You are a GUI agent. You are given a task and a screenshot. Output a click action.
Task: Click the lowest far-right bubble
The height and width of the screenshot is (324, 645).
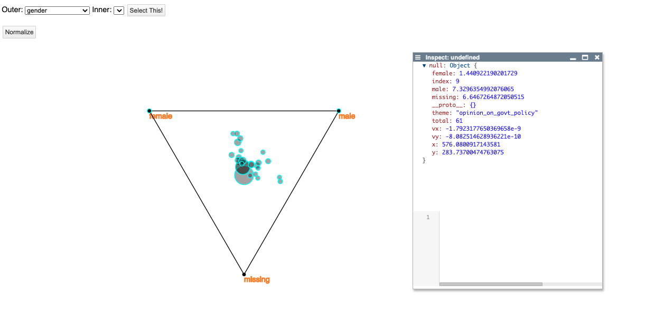point(280,182)
